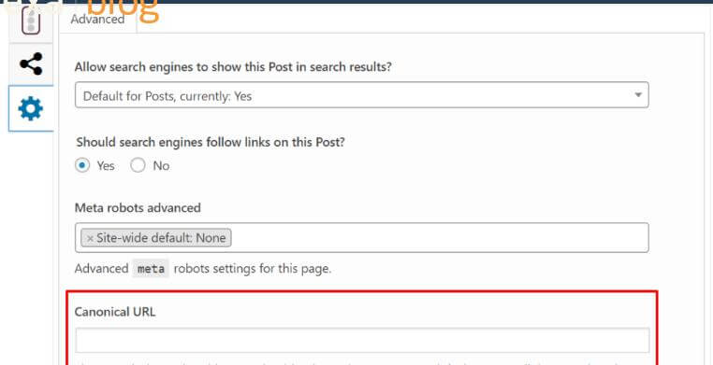Click the orange blog logo text
The image size is (713, 365).
click(x=122, y=10)
